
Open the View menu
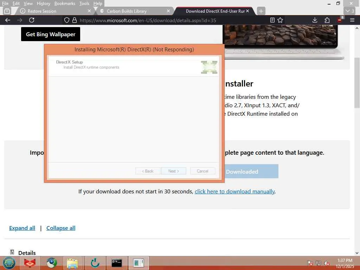point(28,4)
